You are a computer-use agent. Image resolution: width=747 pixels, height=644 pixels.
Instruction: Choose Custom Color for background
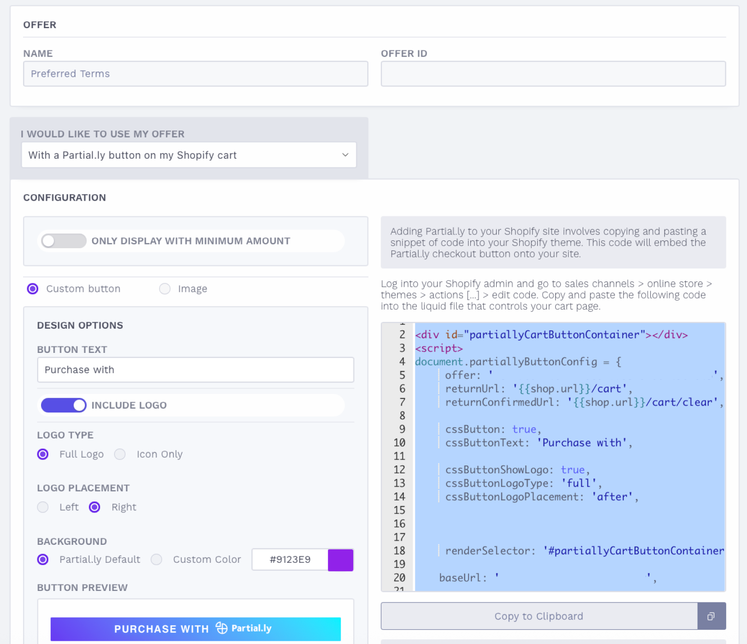(156, 559)
